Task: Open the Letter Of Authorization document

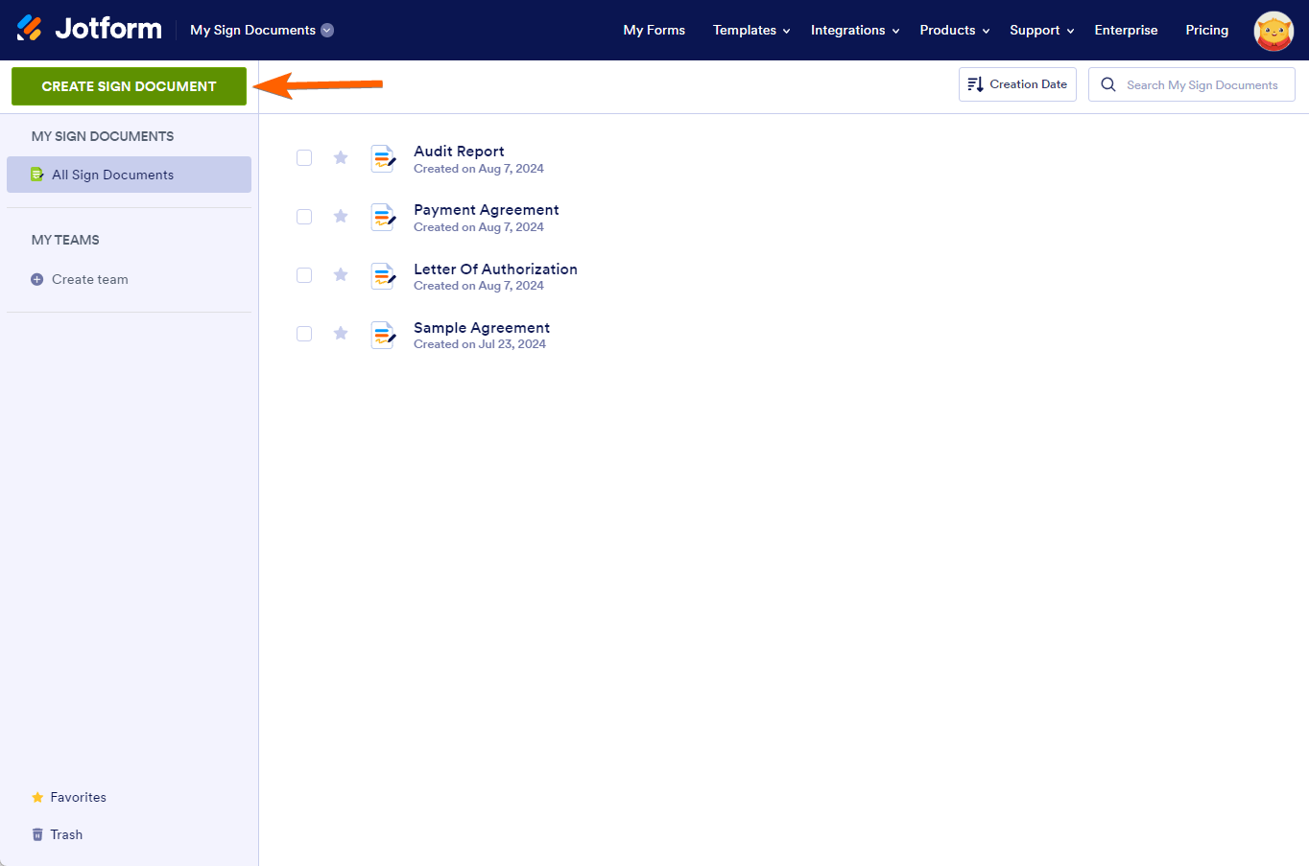Action: coord(495,269)
